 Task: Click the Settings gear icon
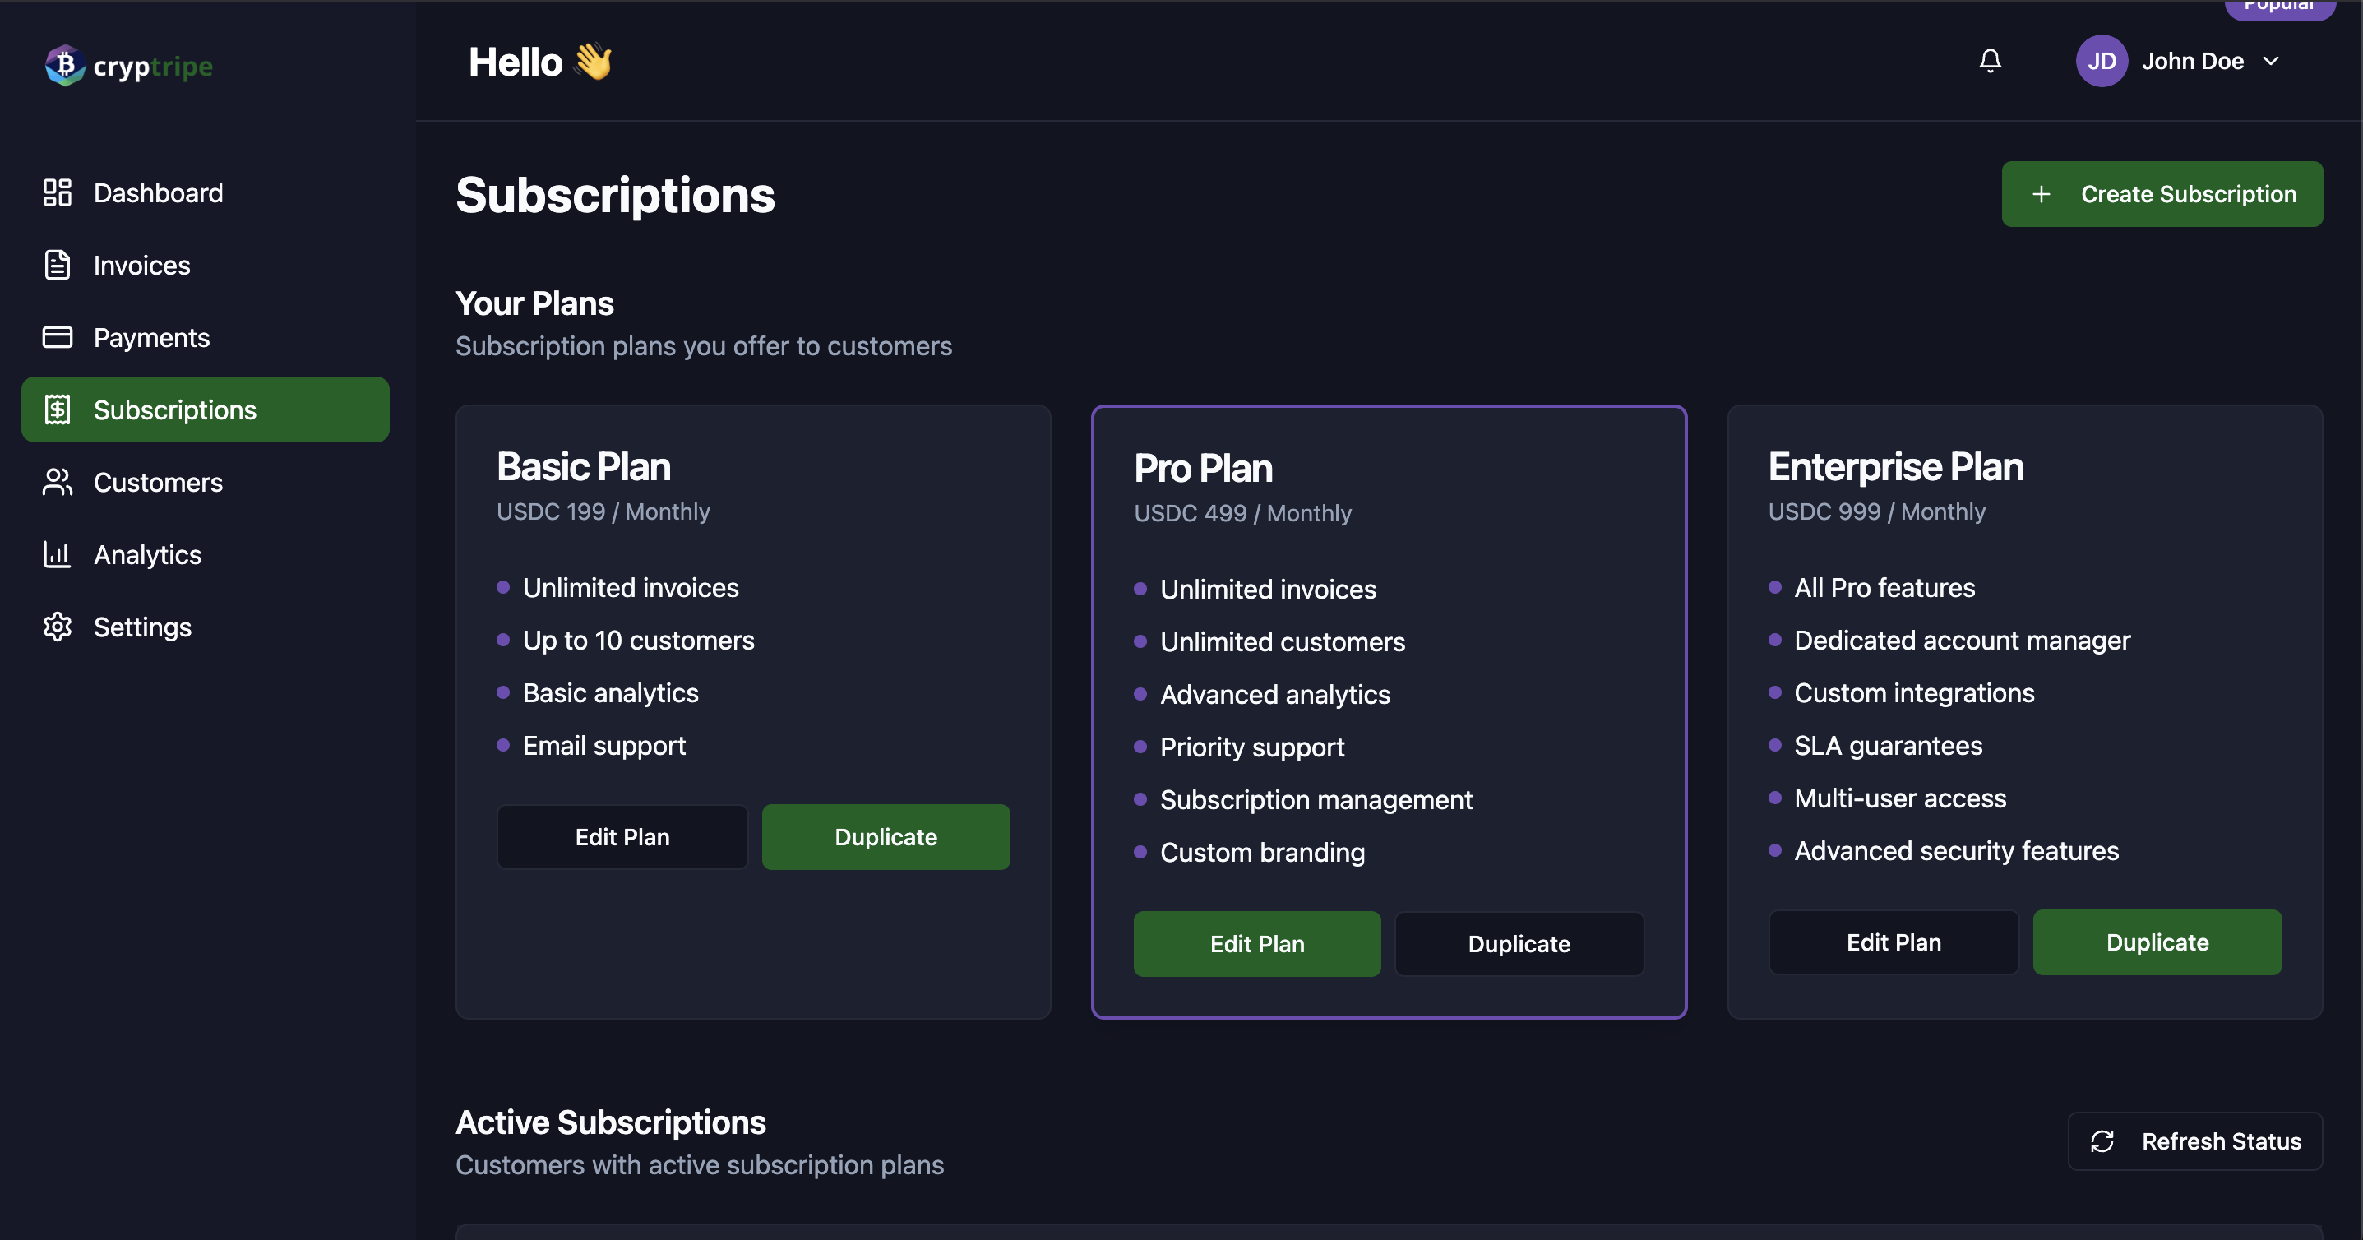(x=57, y=627)
